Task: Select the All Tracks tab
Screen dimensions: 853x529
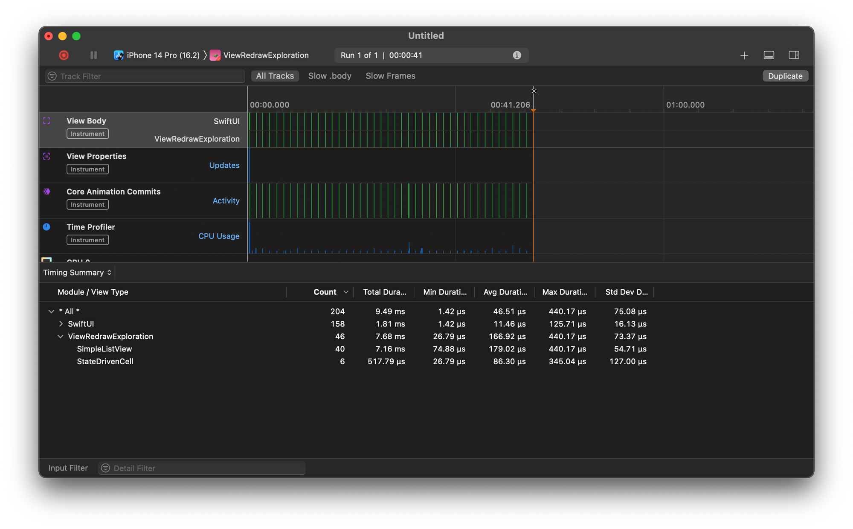Action: [274, 76]
